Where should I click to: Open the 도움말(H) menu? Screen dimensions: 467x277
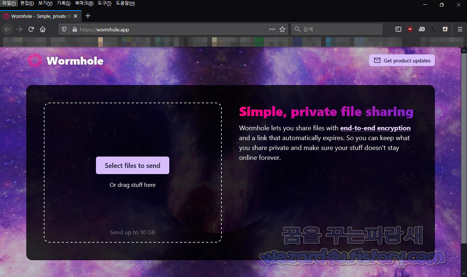[x=125, y=3]
